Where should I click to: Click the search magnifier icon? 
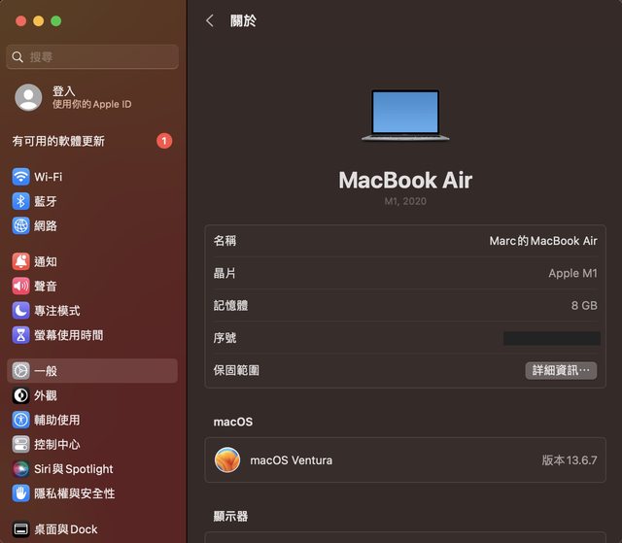pyautogui.click(x=17, y=57)
